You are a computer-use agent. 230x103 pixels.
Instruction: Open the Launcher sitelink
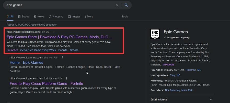tap(12, 50)
